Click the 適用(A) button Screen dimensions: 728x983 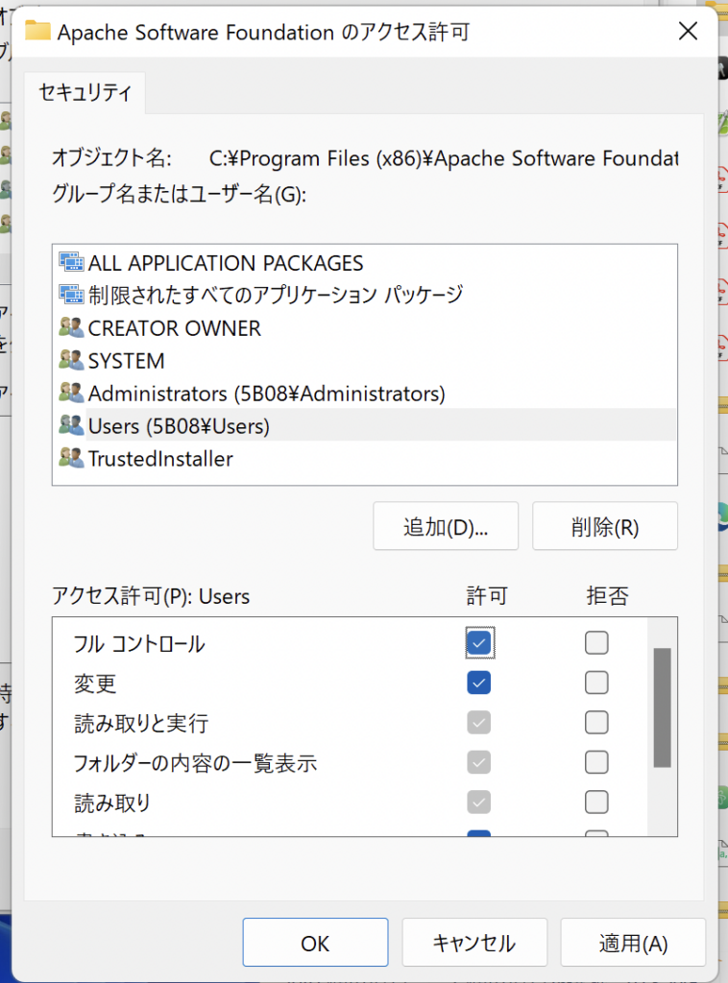(x=633, y=943)
